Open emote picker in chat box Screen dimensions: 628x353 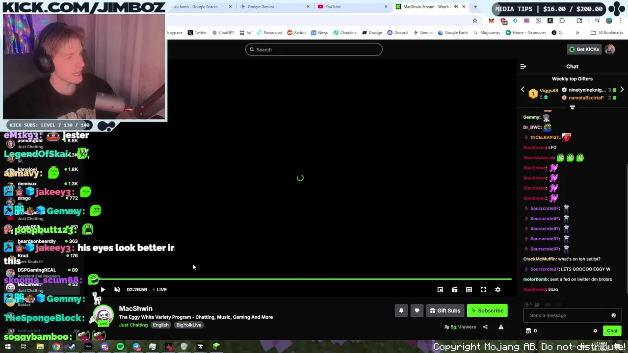[613, 315]
